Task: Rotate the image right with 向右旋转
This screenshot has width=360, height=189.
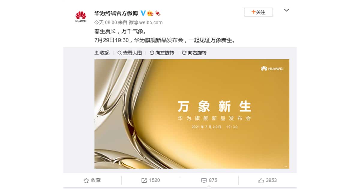Action: pos(194,53)
